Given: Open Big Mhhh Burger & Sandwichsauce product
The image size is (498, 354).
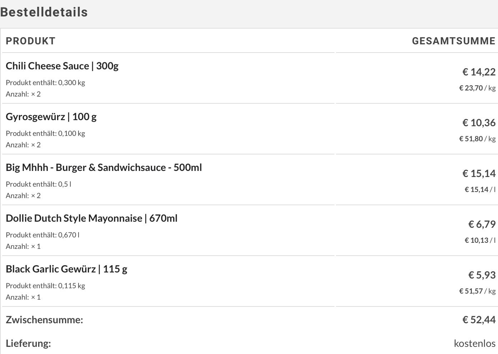Looking at the screenshot, I should click(x=104, y=168).
